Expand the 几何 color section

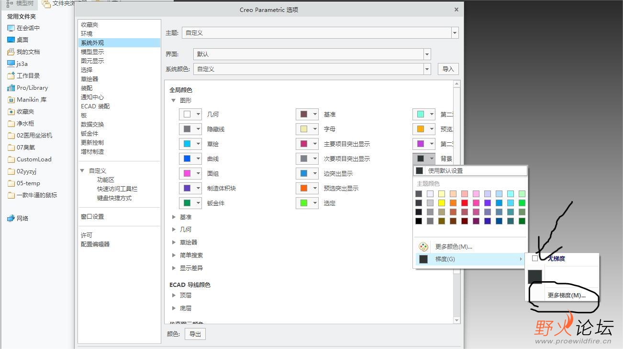(x=174, y=230)
